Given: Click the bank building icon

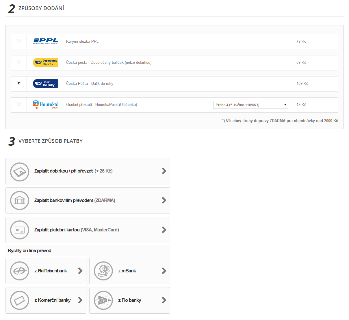Looking at the screenshot, I should tap(20, 201).
